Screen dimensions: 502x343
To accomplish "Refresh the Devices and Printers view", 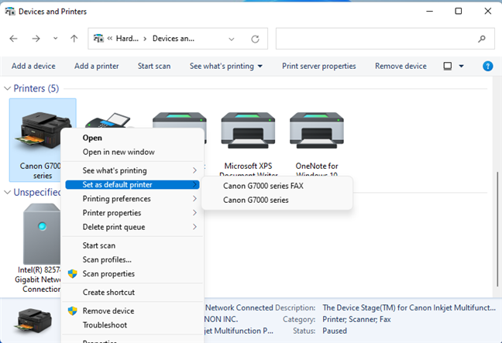I will point(255,38).
